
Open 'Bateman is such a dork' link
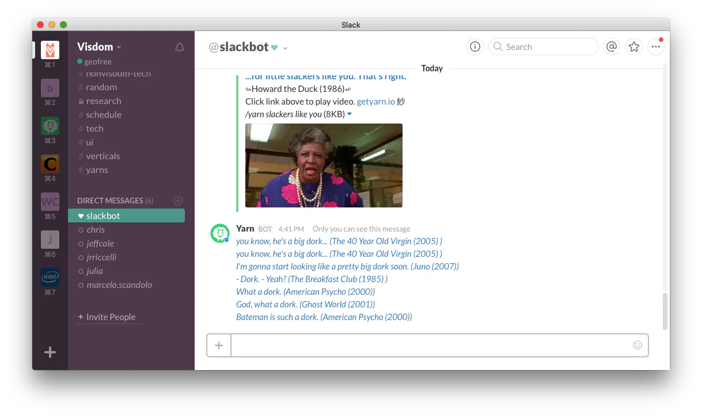(x=324, y=317)
